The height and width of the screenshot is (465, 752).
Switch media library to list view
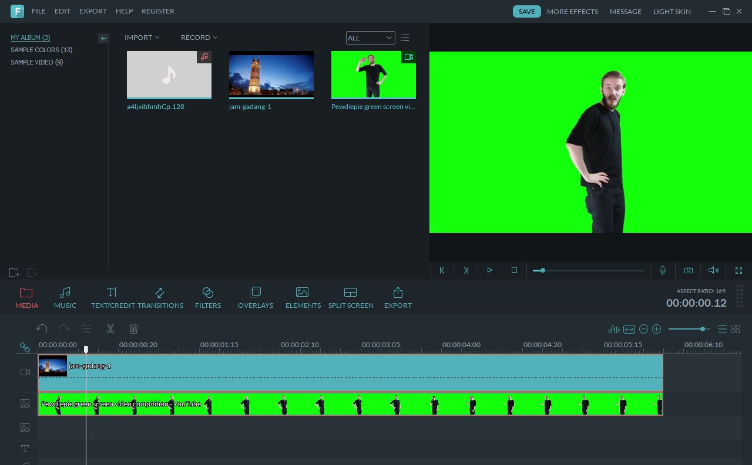pos(405,38)
